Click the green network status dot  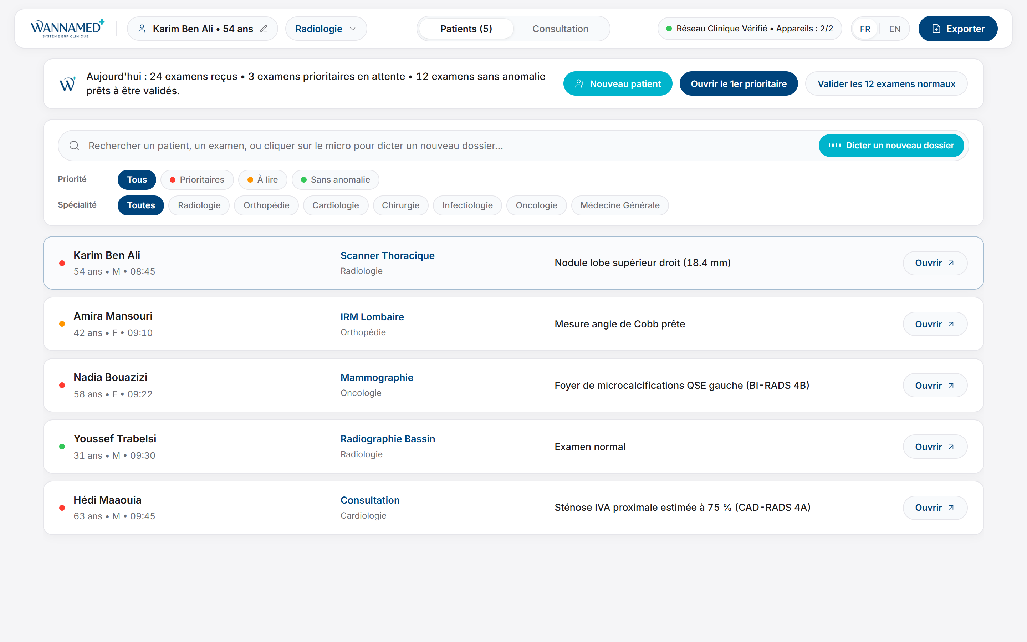coord(669,29)
